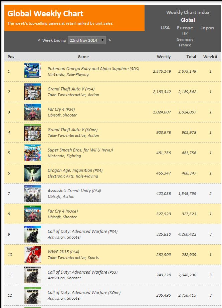Click Dragon Age: Inquisition cover thumbnail
222x308 pixels.
[x=33, y=173]
